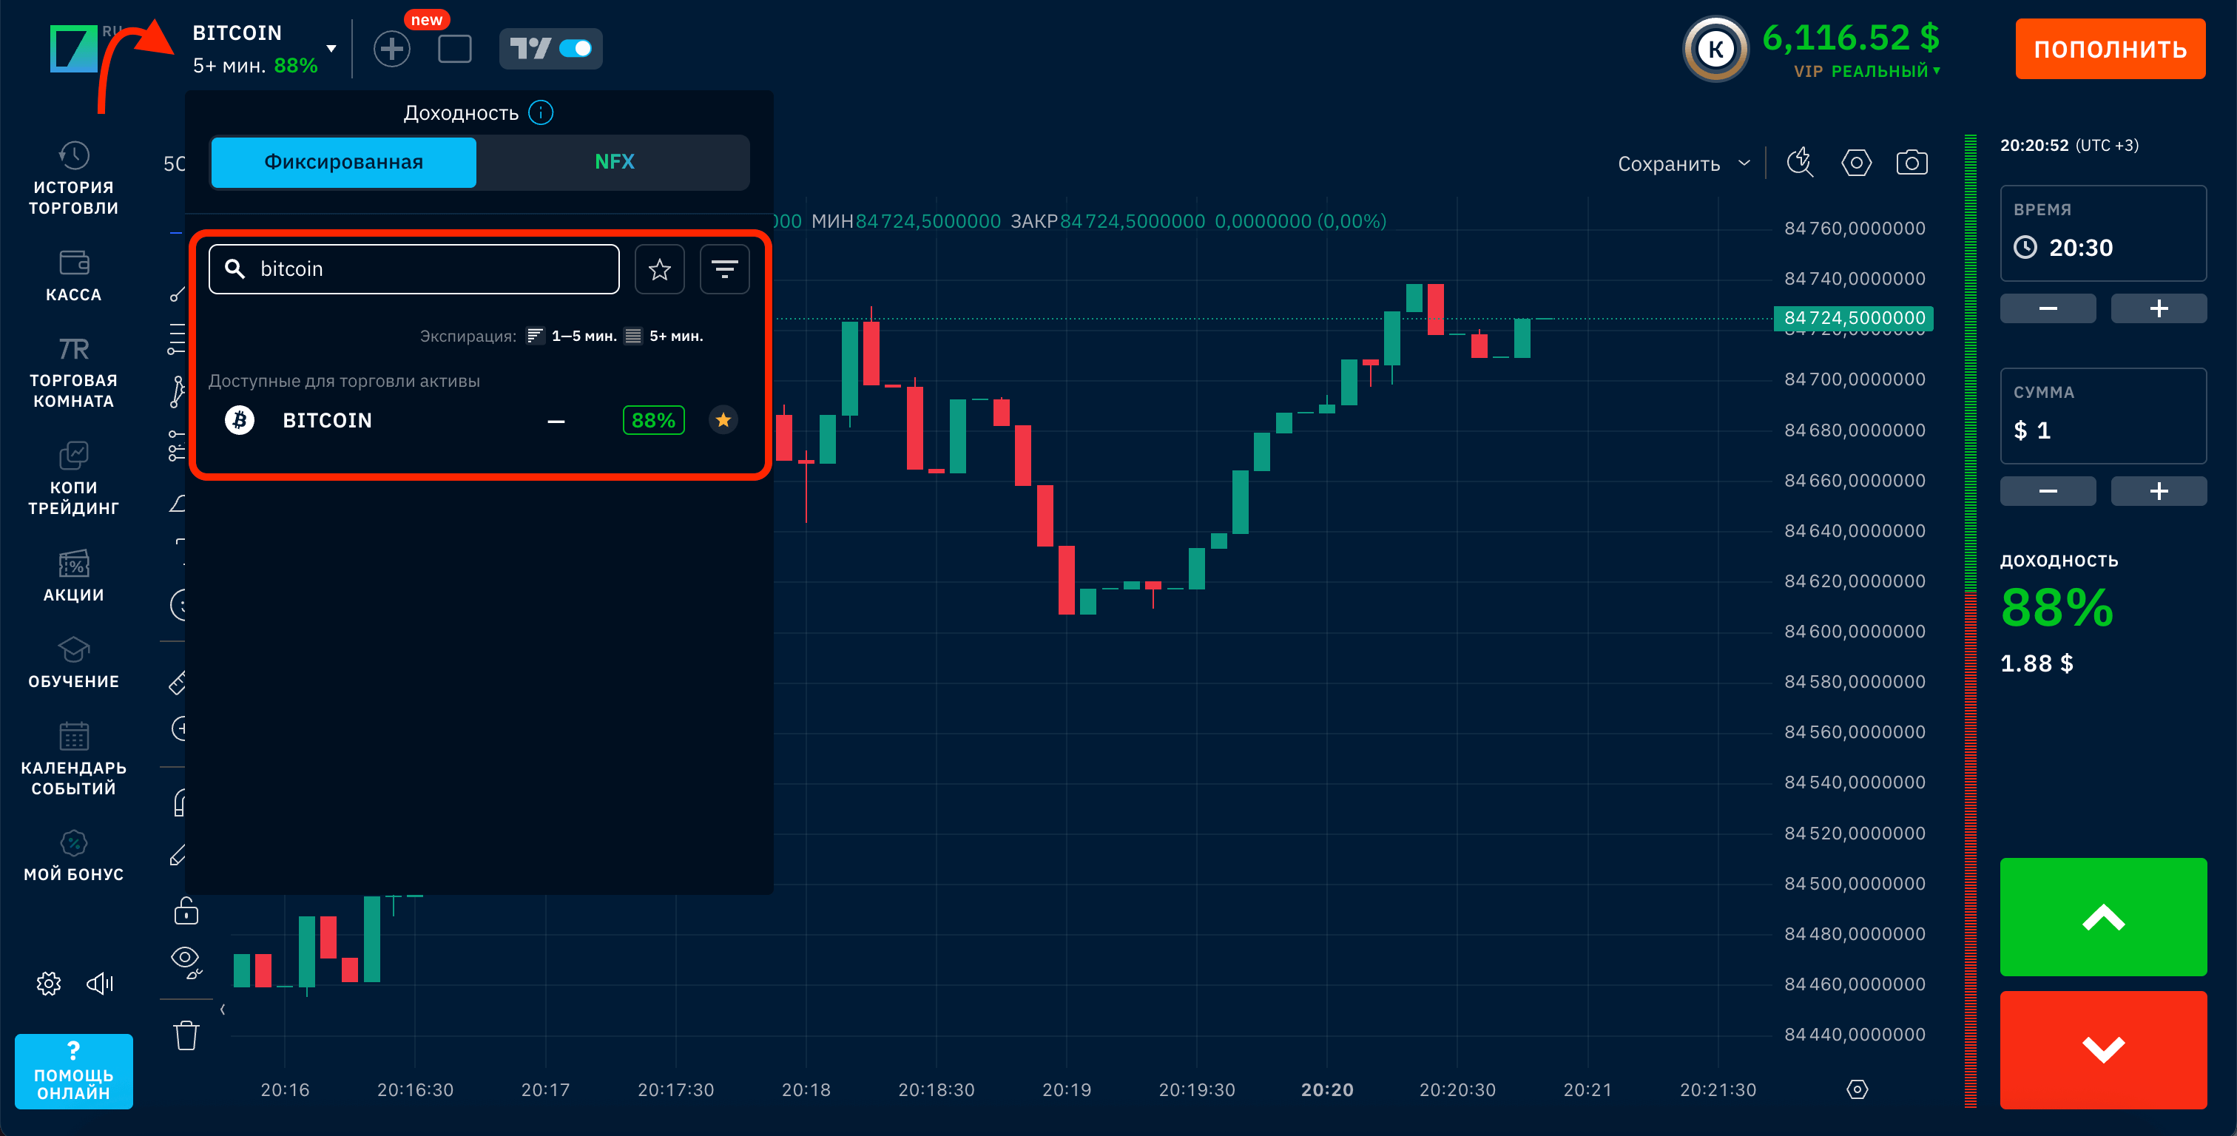Expand the BITCOIN asset selector arrow
2237x1136 pixels.
tap(331, 49)
